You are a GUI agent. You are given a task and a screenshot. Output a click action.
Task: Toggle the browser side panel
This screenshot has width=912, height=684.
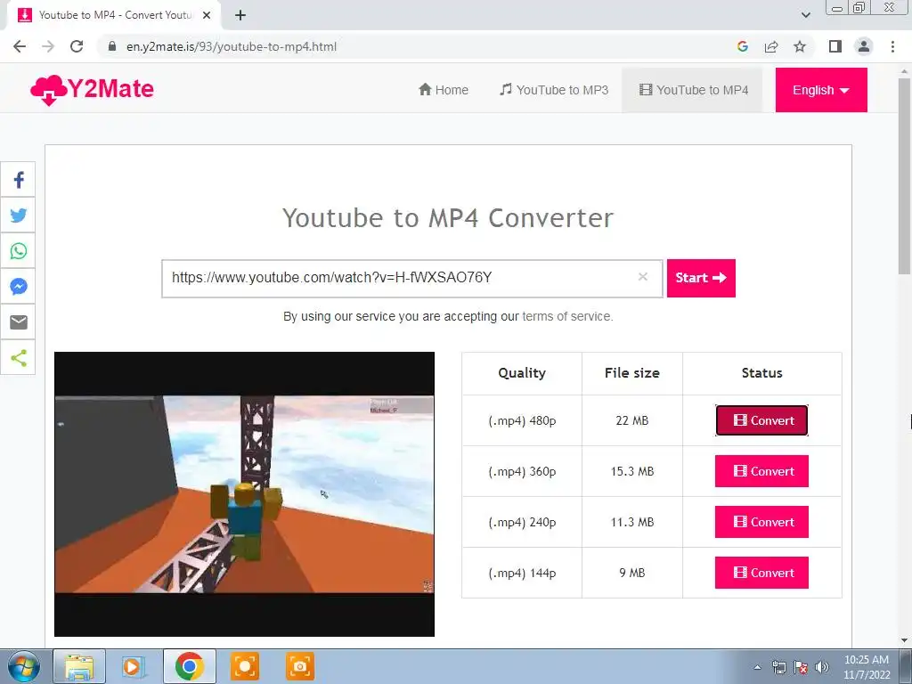[835, 46]
